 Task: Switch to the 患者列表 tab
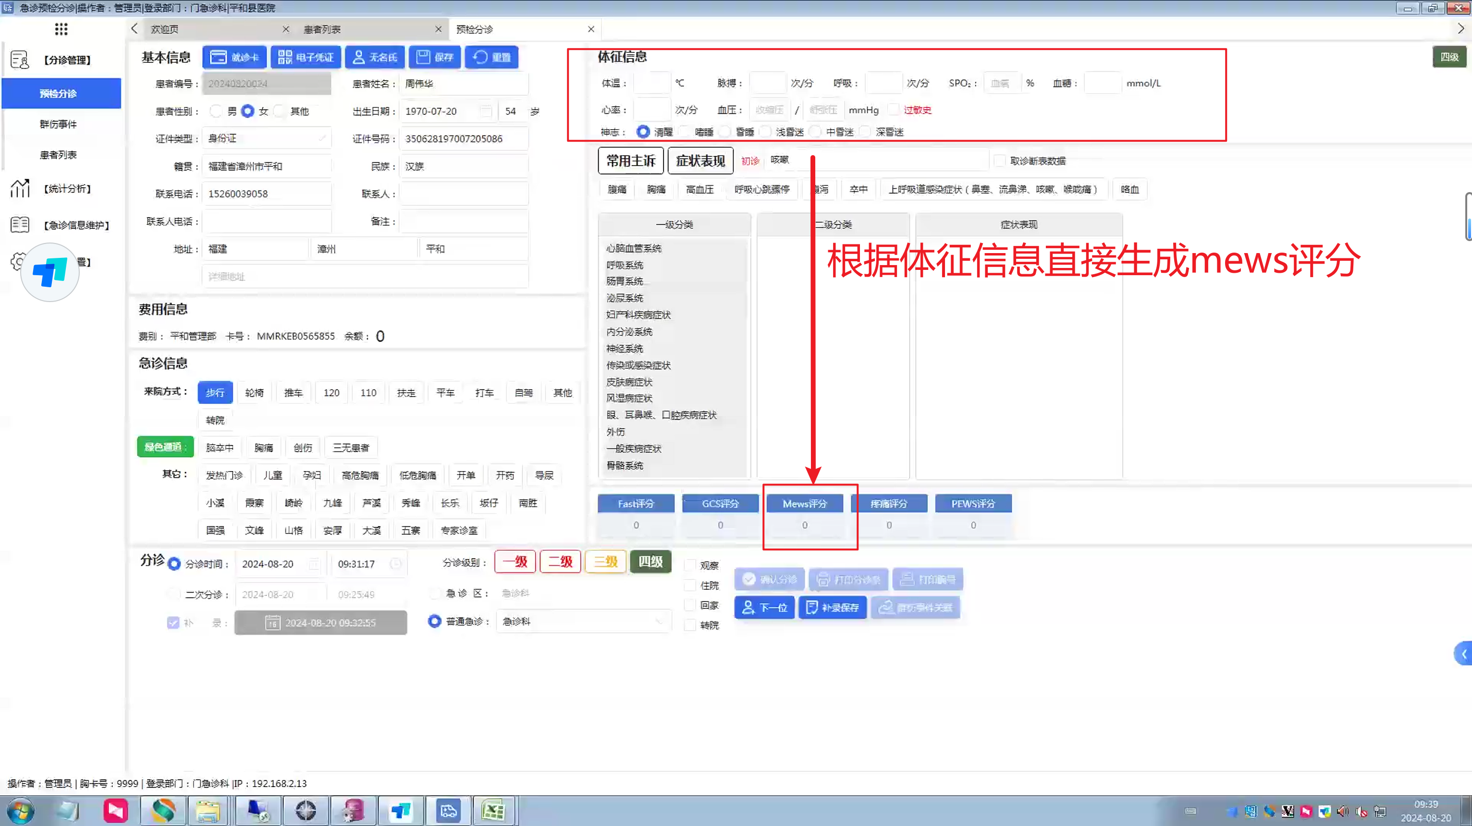[x=322, y=29]
